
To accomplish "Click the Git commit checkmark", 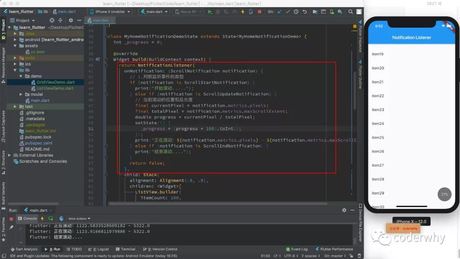I will coord(288,12).
